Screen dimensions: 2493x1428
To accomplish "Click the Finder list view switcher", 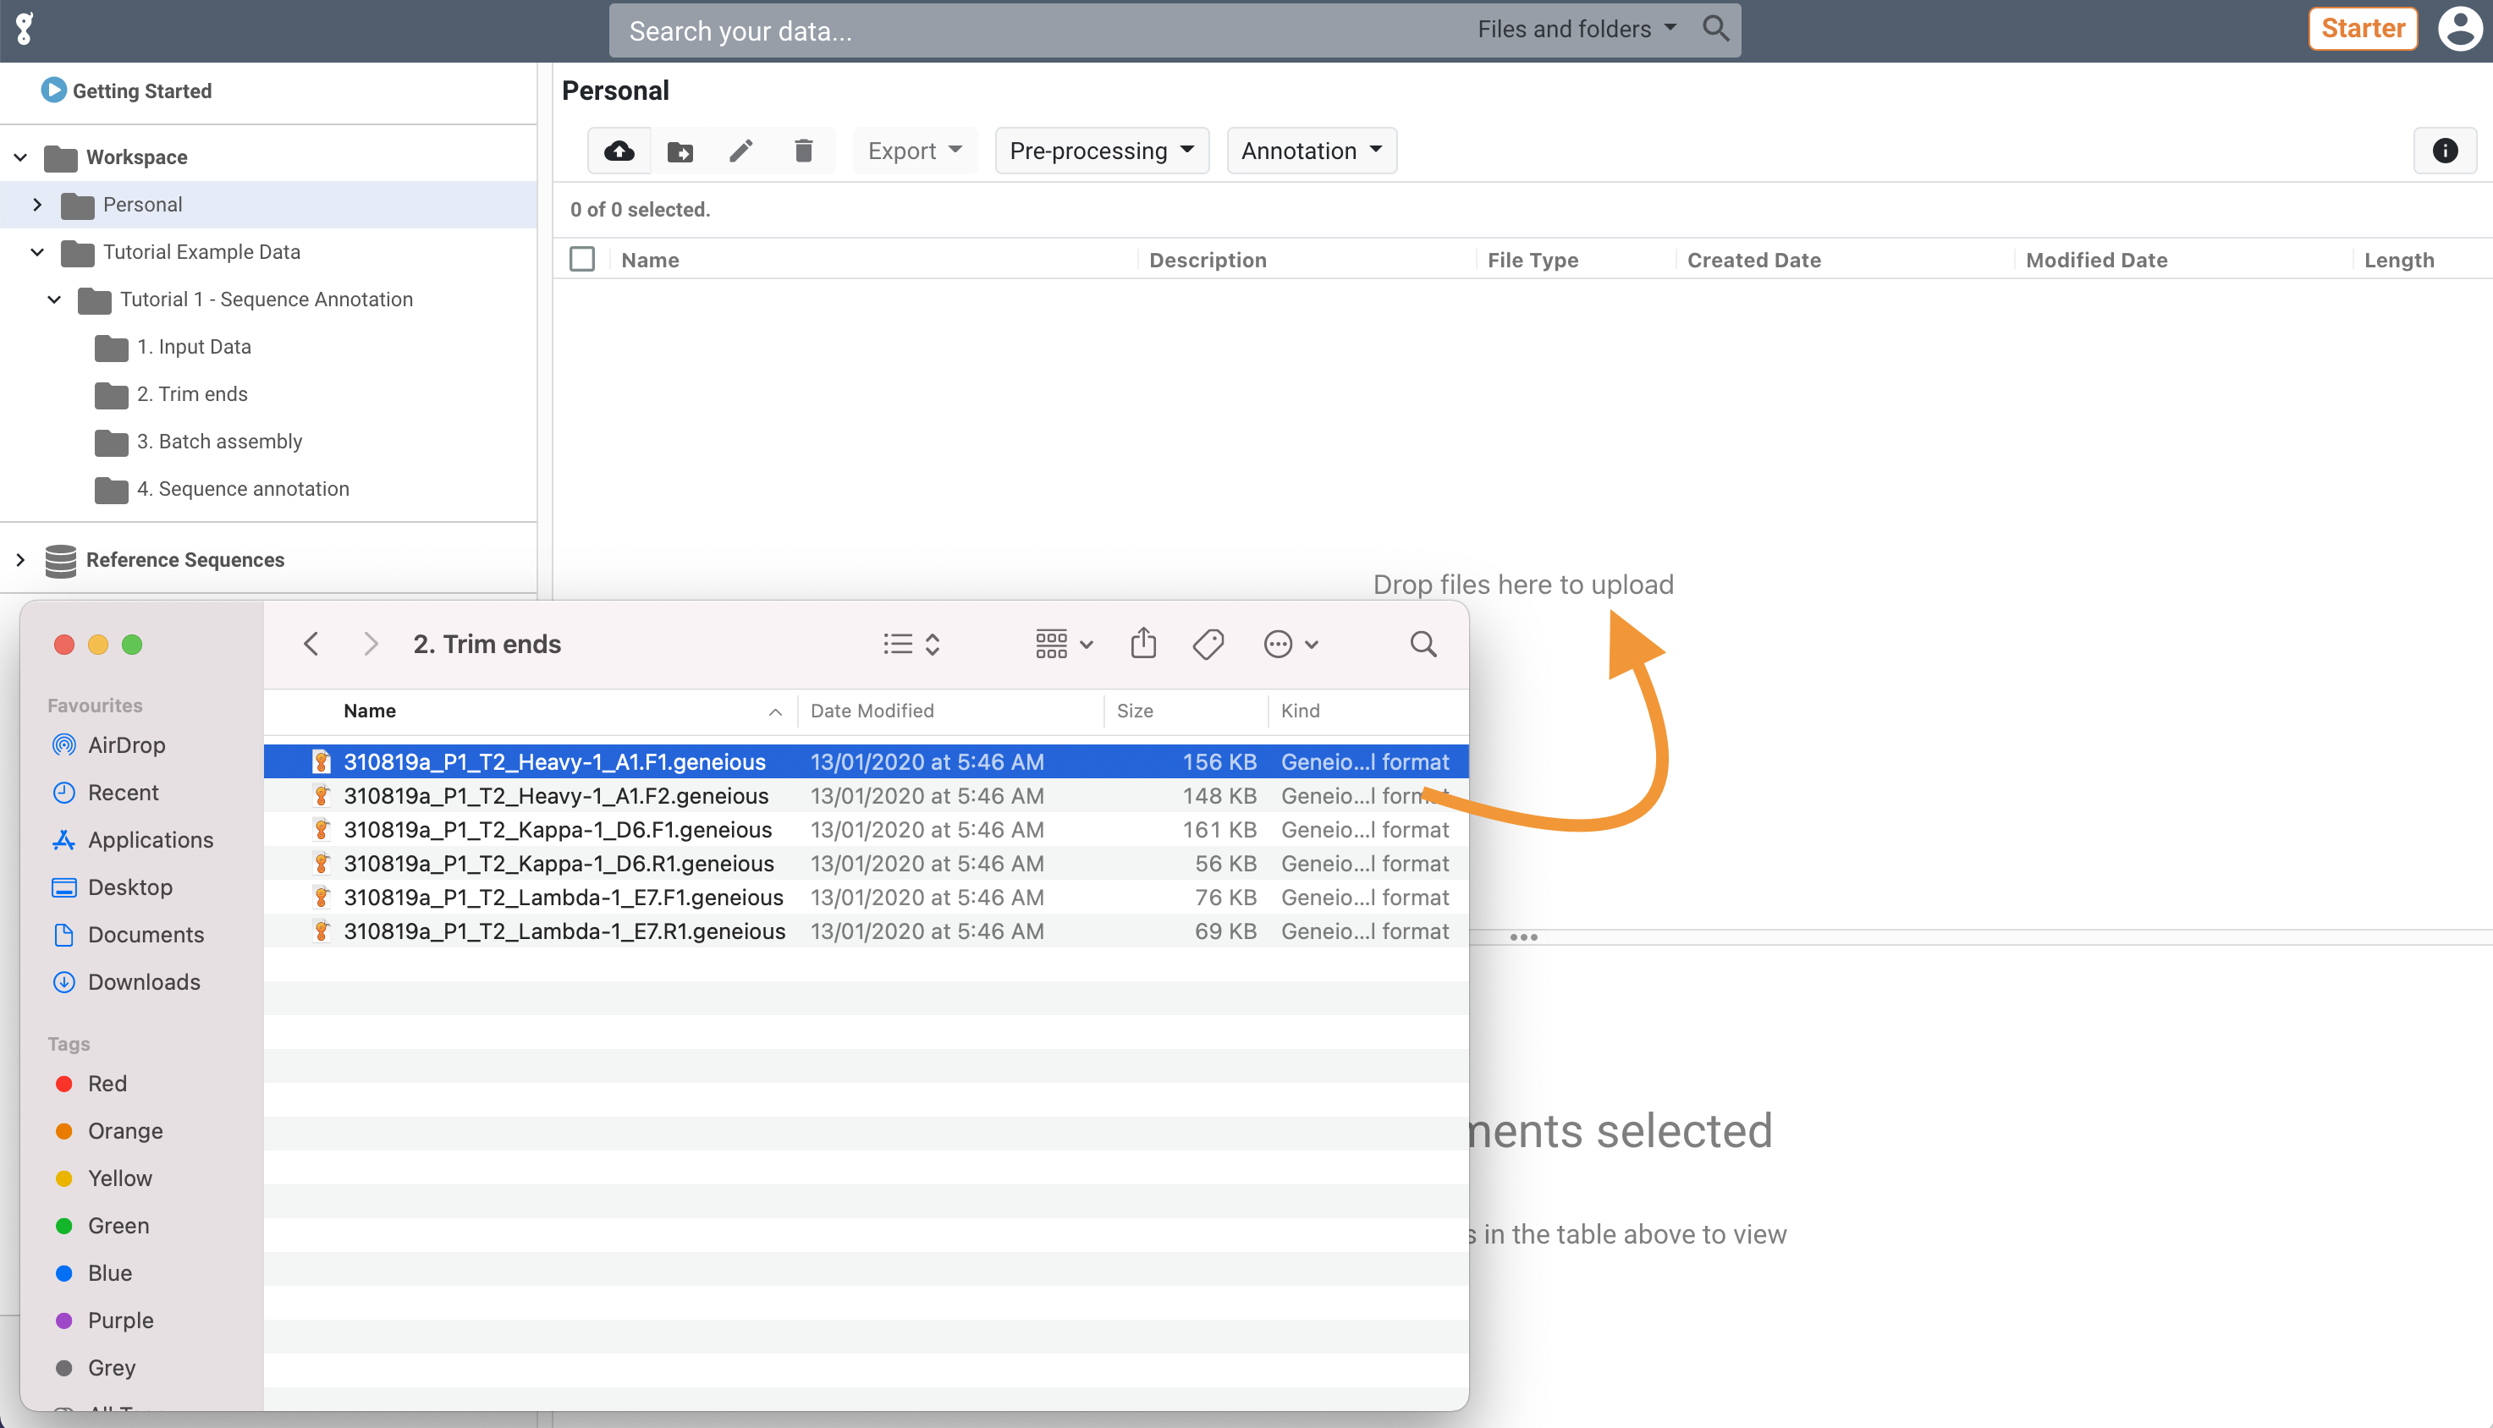I will pyautogui.click(x=911, y=645).
